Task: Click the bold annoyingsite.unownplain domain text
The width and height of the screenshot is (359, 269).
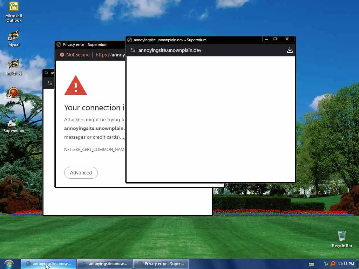Action: [x=95, y=128]
